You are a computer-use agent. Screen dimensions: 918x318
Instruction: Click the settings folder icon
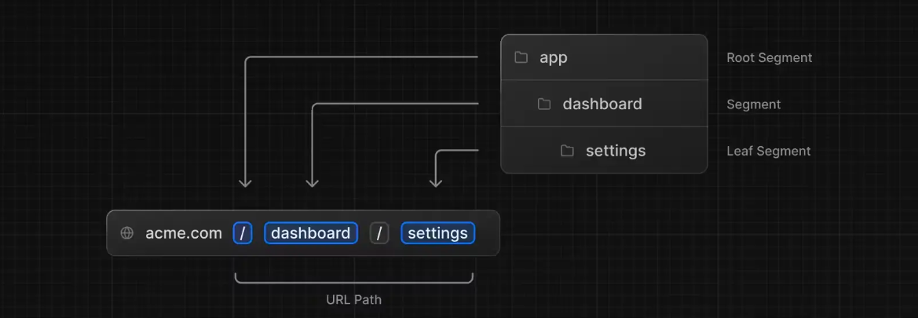pyautogui.click(x=567, y=151)
